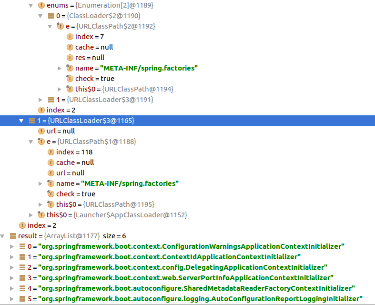This screenshot has height=305, width=375.
Task: Click the field icon beside enums
Action: pyautogui.click(x=41, y=5)
